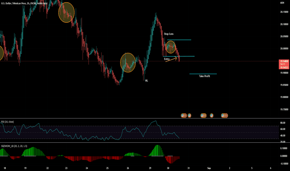The image size is (290, 171).
Task: Click the 0.10000 momentum scale value
Action: [284, 148]
